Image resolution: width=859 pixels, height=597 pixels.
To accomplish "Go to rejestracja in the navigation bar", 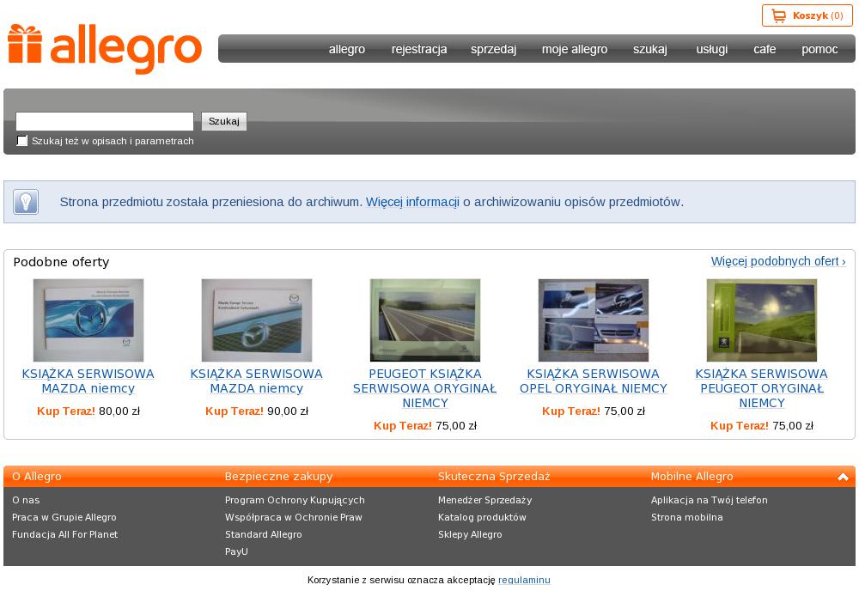I will [419, 49].
